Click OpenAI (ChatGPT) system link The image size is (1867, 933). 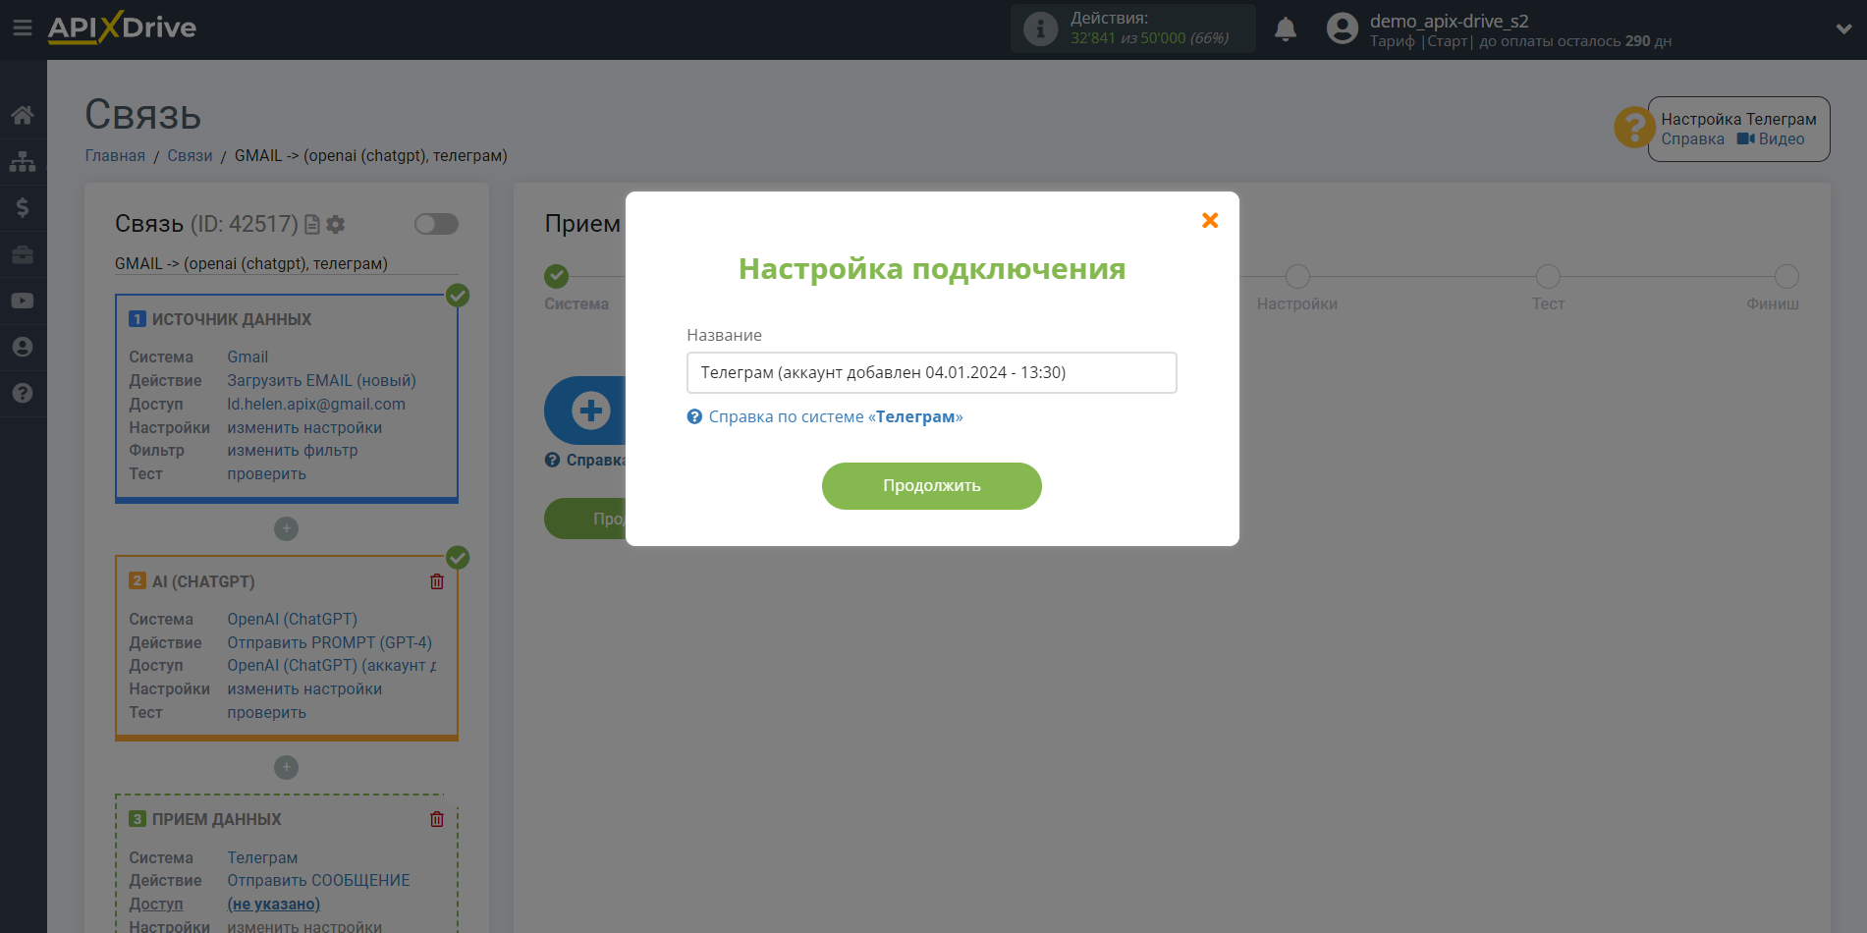[292, 620]
